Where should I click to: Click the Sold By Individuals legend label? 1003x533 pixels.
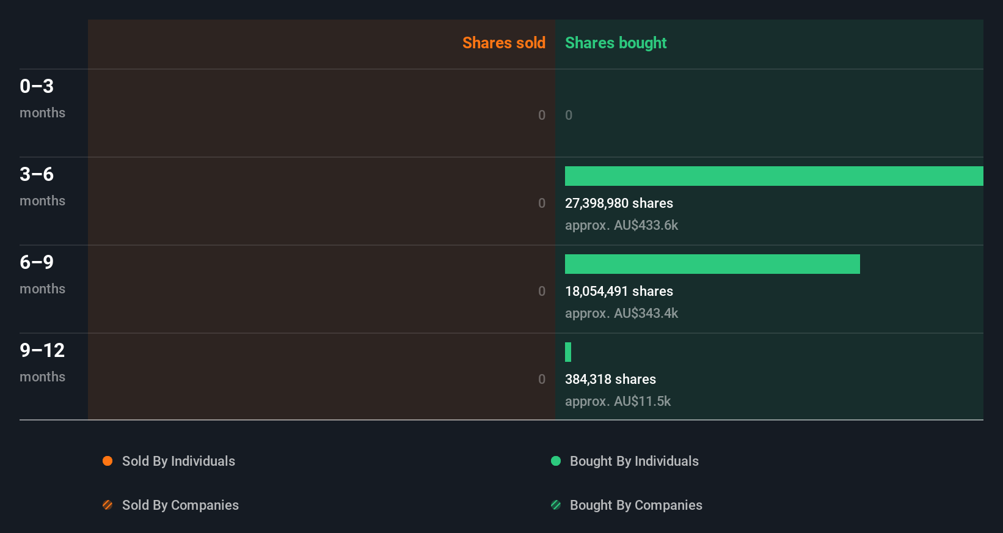178,461
